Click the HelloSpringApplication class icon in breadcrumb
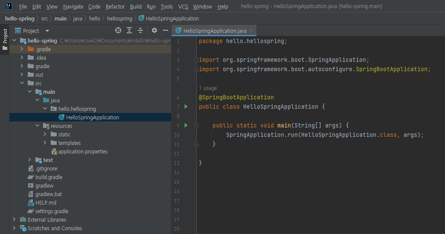Screen dimensions: 445x234 pos(141,18)
